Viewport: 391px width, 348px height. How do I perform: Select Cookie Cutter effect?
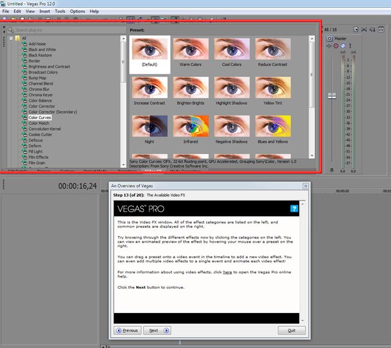pos(40,135)
